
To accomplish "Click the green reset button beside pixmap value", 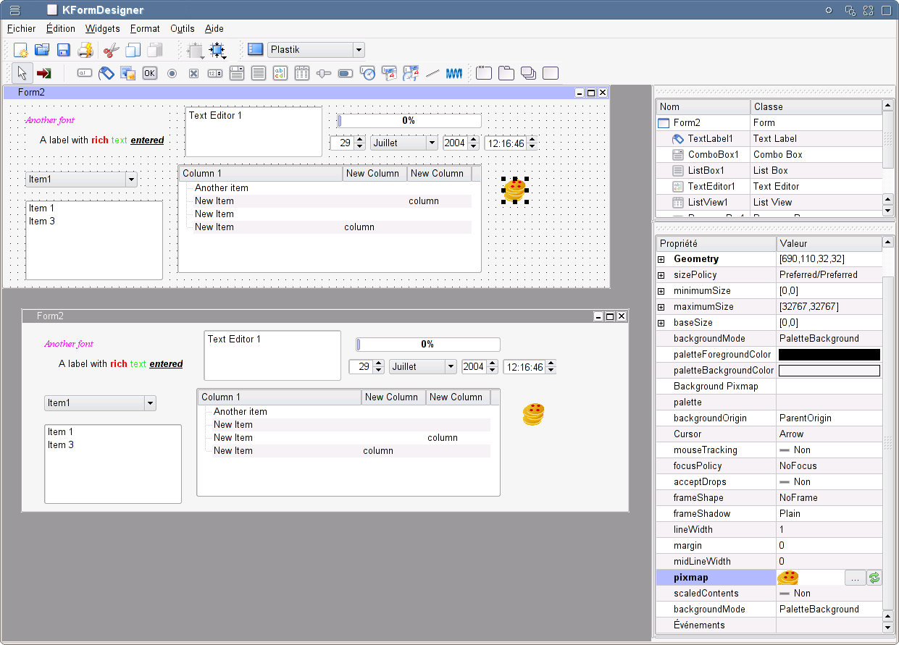I will (874, 578).
